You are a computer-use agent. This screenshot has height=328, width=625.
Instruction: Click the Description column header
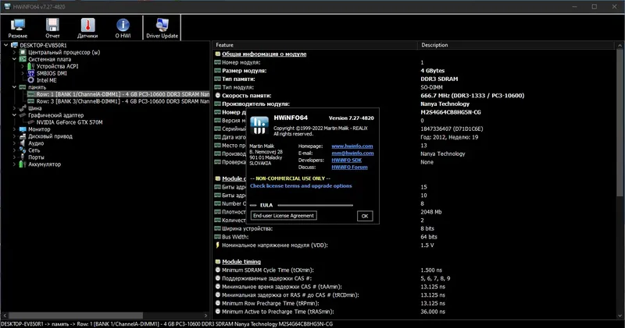point(517,45)
